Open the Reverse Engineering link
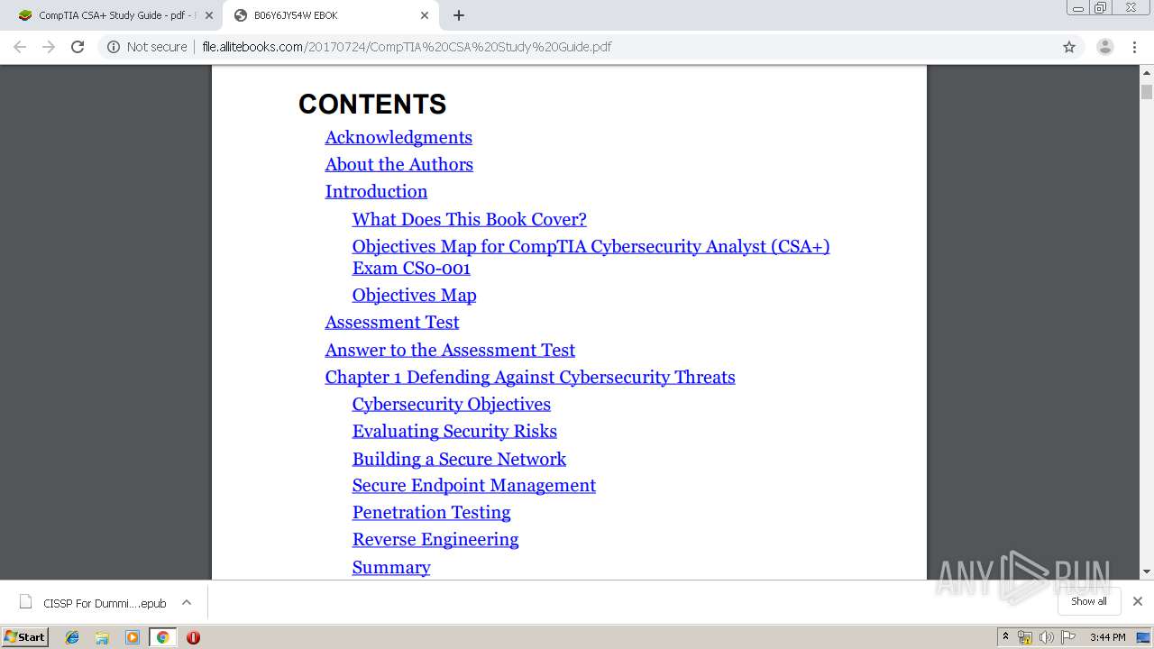Viewport: 1154px width, 649px height. [x=435, y=539]
